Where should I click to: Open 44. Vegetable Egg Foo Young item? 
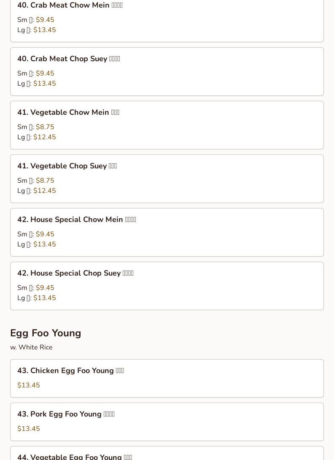pyautogui.click(x=167, y=453)
